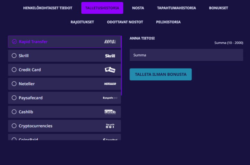Choose the Skrill radio button

pos(14,56)
